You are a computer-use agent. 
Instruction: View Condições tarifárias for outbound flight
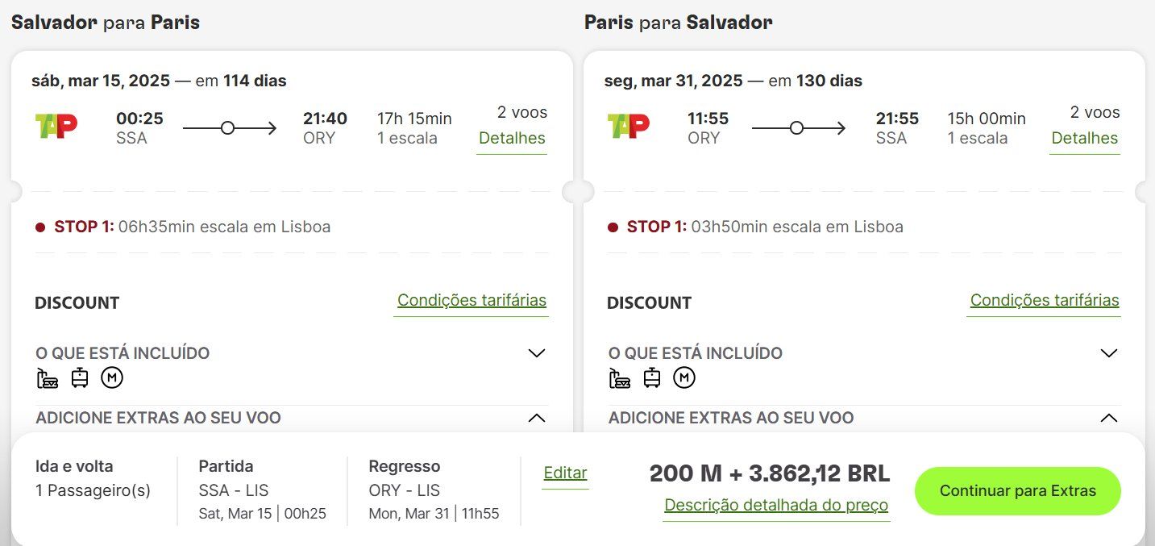472,301
